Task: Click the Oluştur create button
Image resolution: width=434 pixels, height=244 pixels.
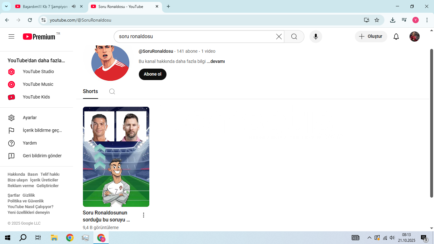Action: pos(371,37)
